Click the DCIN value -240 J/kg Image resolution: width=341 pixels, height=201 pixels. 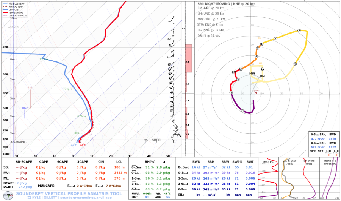click(x=25, y=187)
